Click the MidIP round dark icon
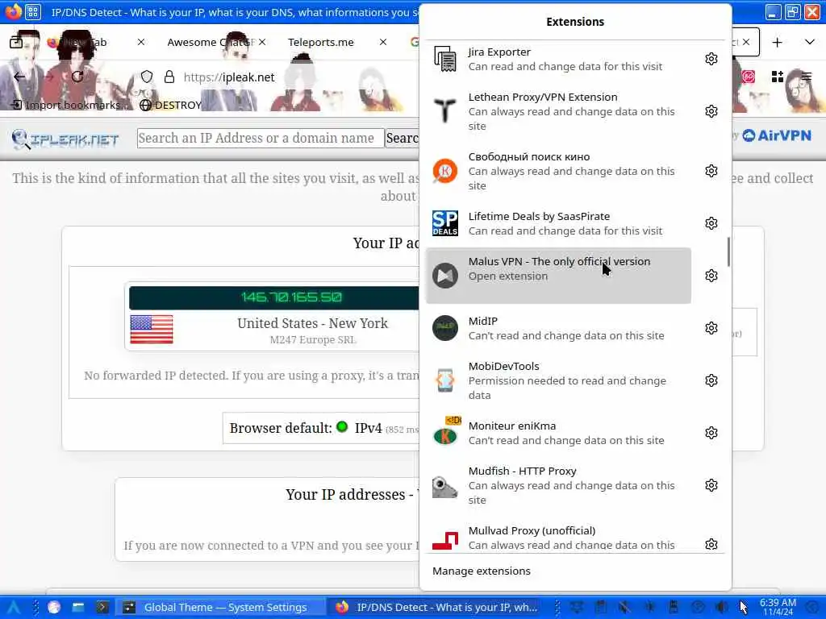This screenshot has width=826, height=619. pos(445,328)
